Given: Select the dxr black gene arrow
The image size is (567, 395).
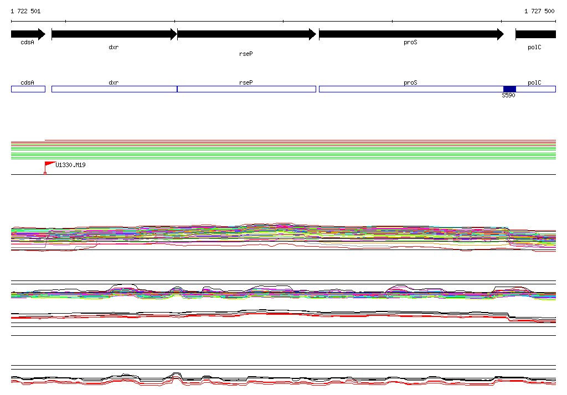Looking at the screenshot, I should (x=114, y=34).
